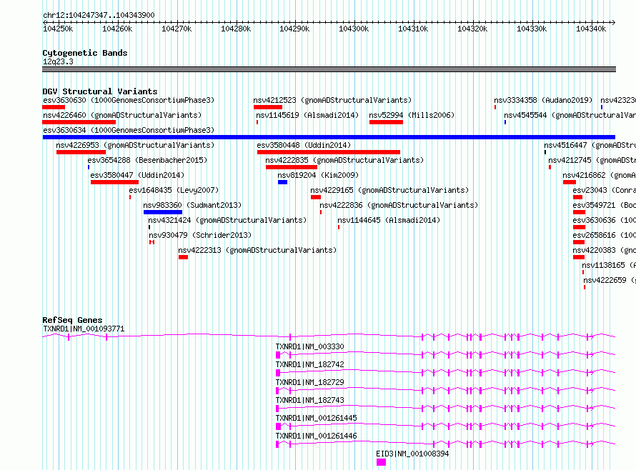Click esv3630636 variant label

point(605,220)
